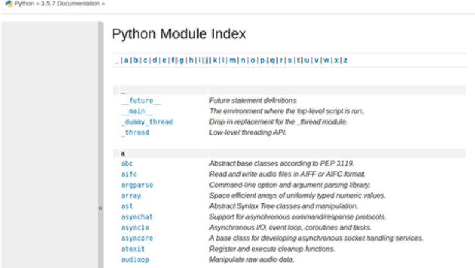Open the __future__ module page
475x268 pixels.
(x=141, y=100)
